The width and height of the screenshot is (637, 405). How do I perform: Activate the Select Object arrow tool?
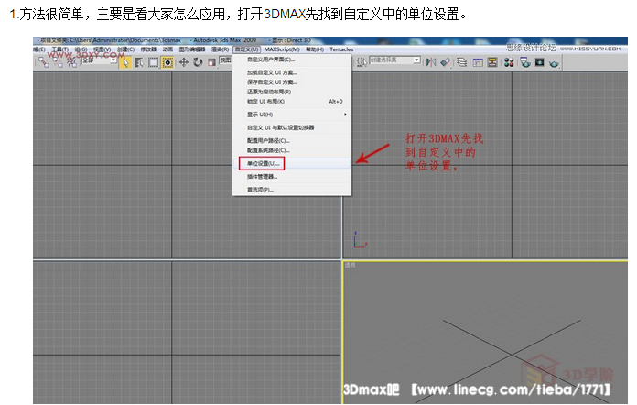tap(125, 62)
